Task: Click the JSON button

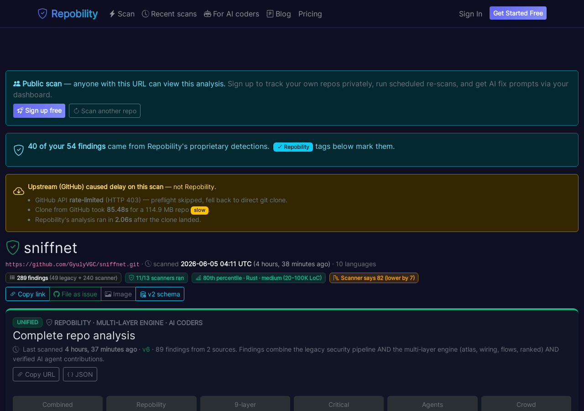Action: pos(80,374)
